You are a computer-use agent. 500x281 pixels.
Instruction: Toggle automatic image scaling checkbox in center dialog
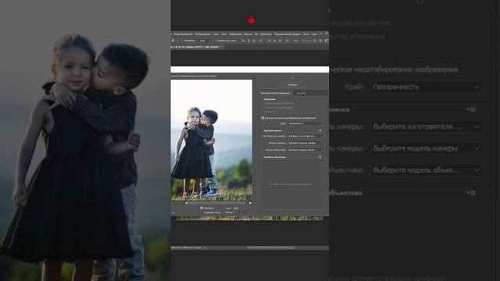pos(262,118)
